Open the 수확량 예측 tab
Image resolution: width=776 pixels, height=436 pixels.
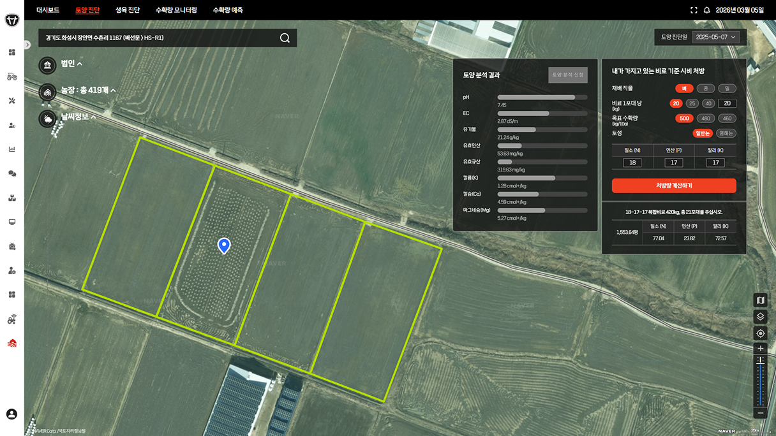227,10
